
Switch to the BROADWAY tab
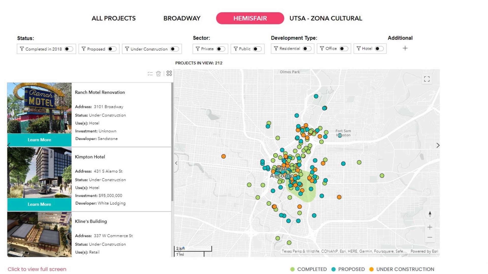coord(182,18)
